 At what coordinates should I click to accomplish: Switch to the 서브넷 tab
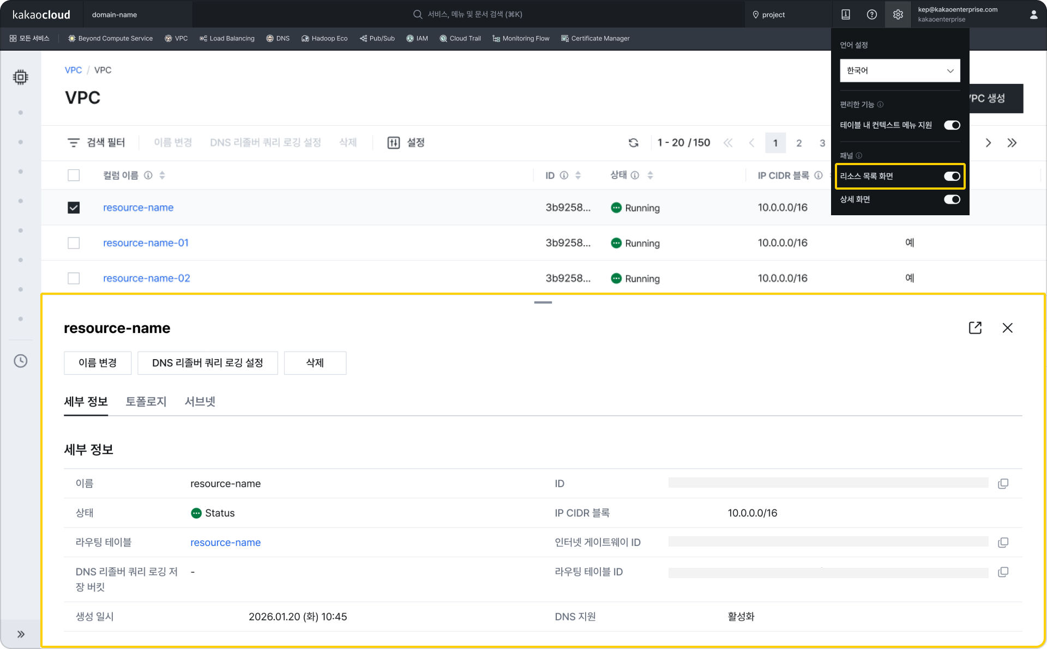(x=200, y=402)
